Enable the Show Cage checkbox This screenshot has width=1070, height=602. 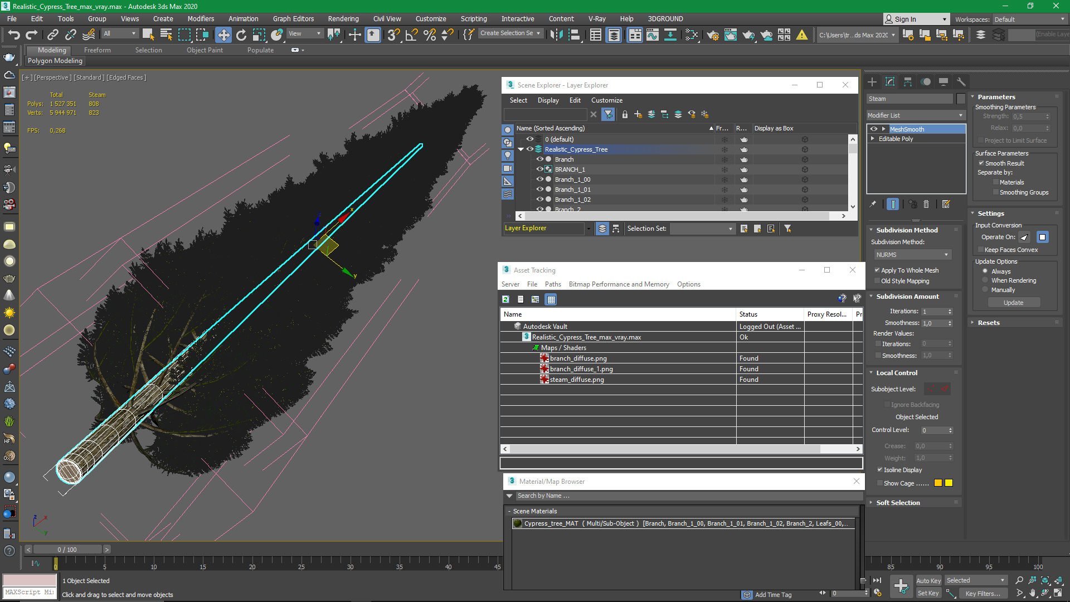[880, 483]
